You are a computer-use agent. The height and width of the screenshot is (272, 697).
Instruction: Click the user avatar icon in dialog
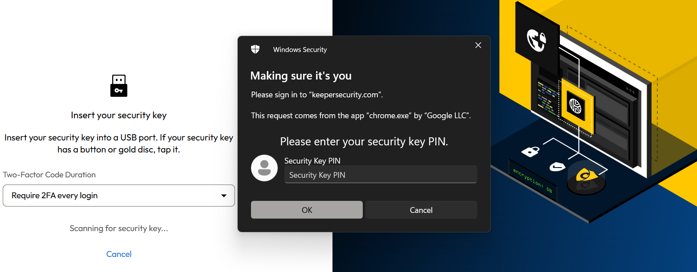coord(263,168)
